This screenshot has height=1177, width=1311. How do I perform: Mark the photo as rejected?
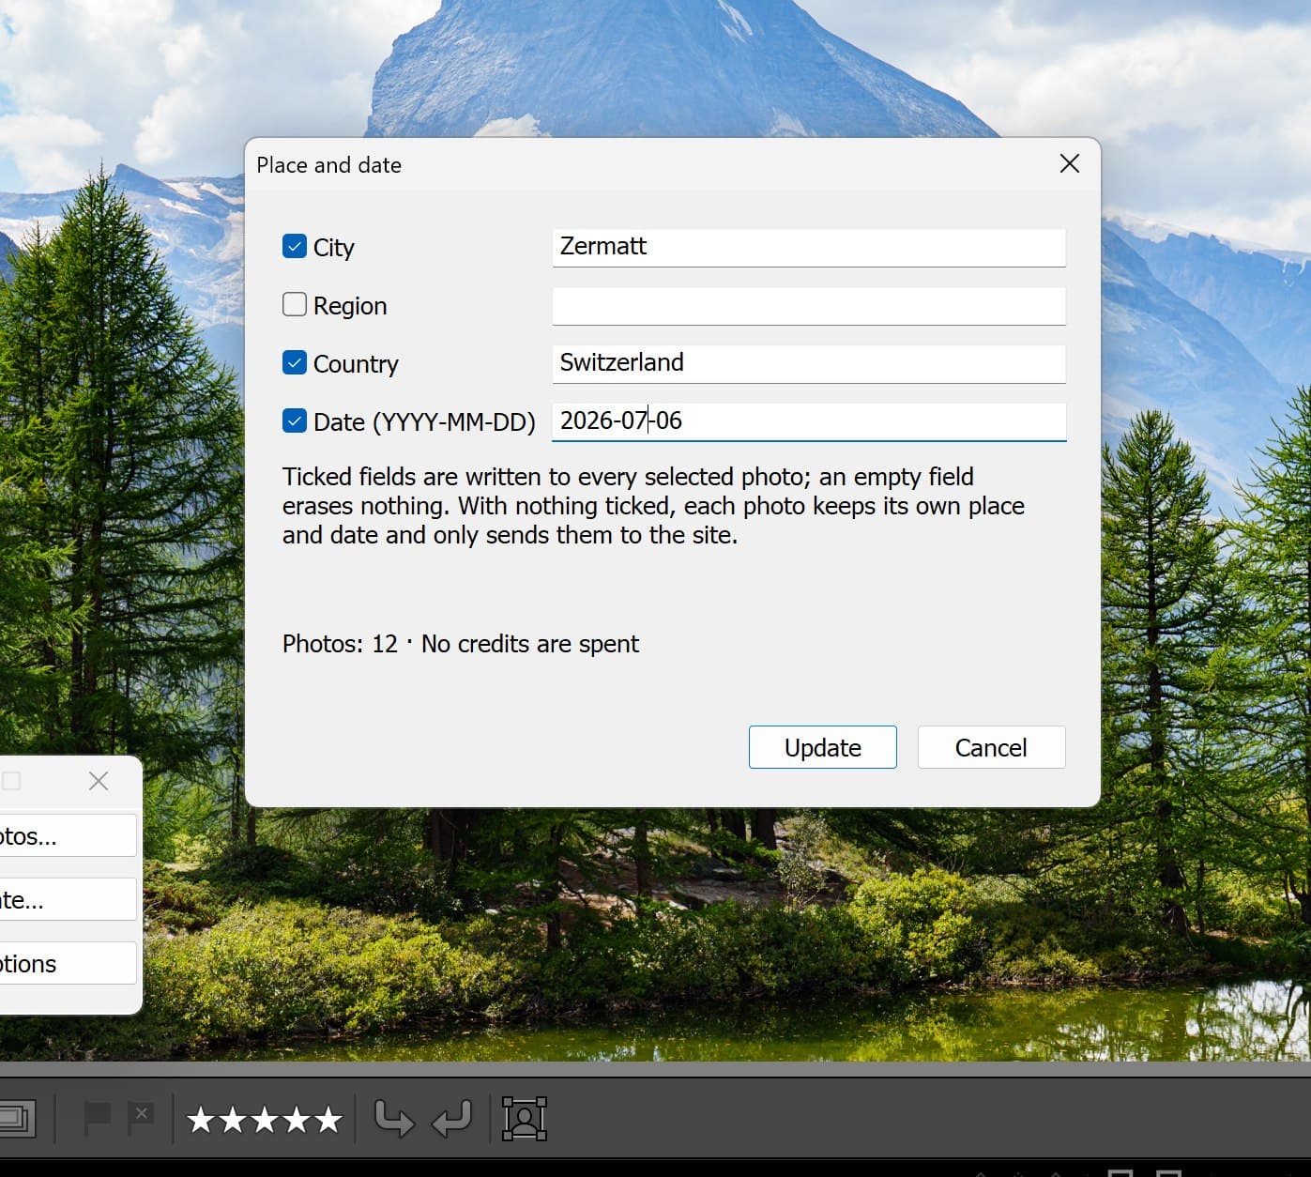click(x=141, y=1118)
